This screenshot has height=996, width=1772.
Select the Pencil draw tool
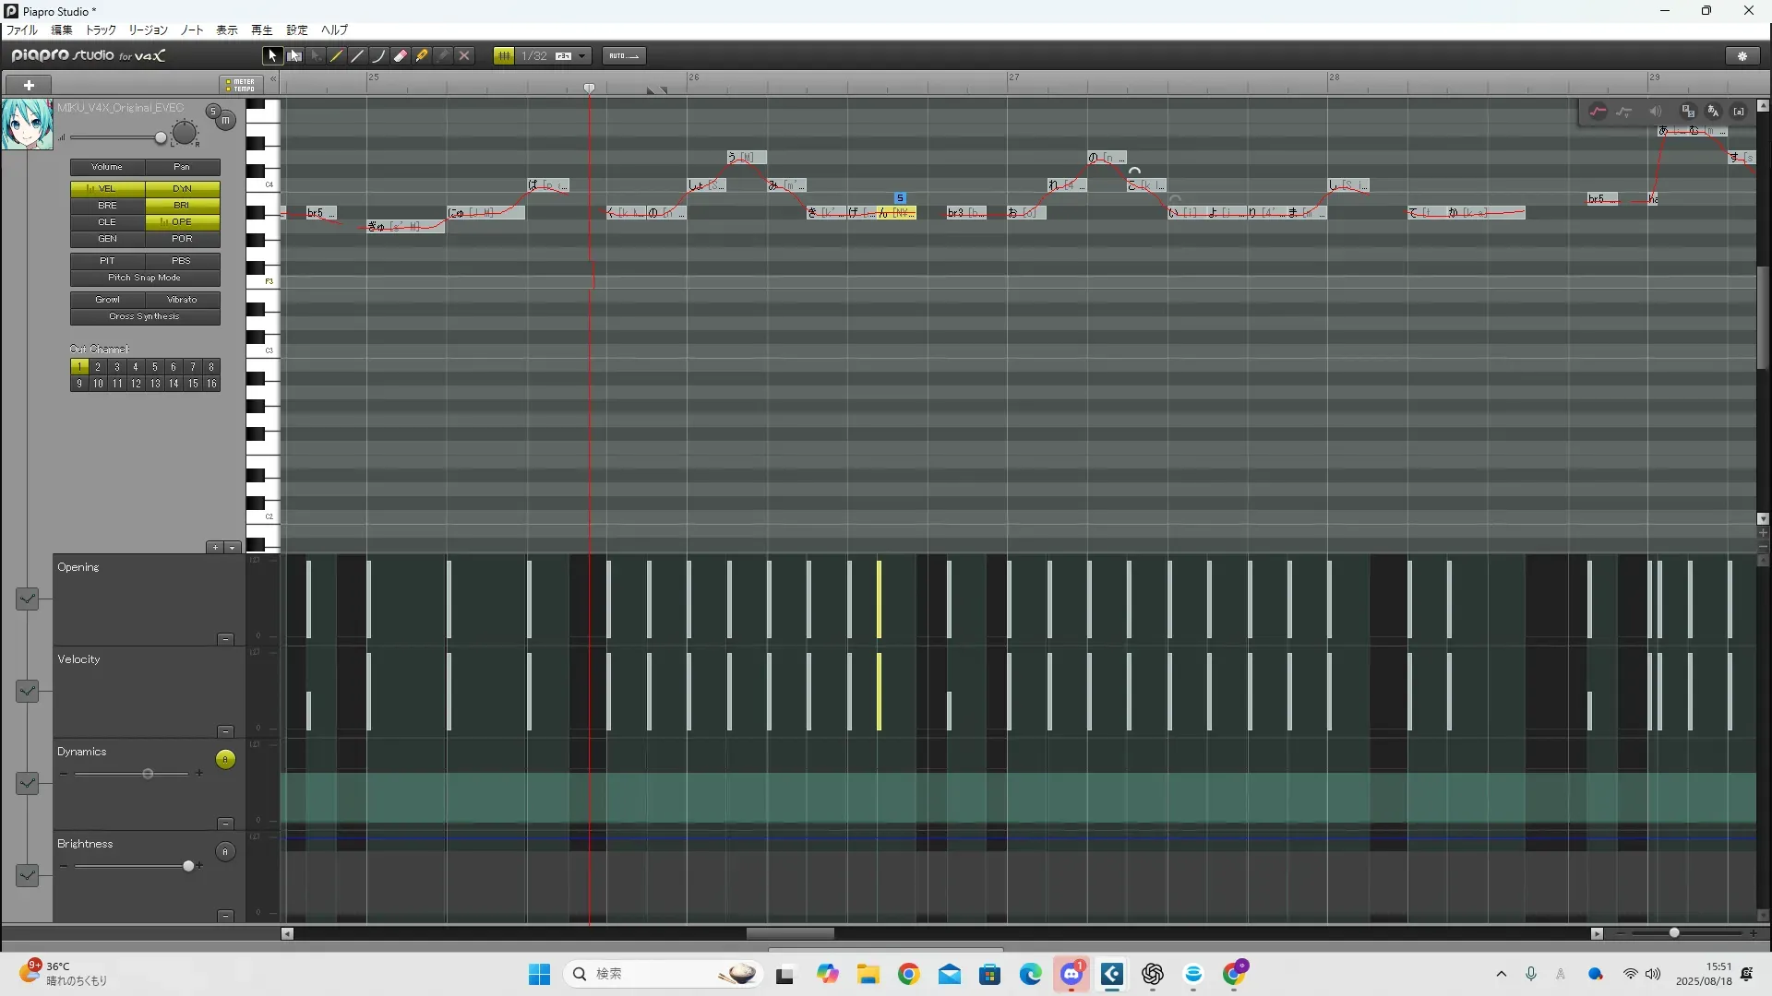[x=337, y=56]
